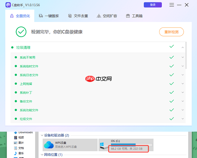Screen dimensions: 197x158
Task: Click the 视频 film icon in Explorer sidebar
Action: pyautogui.click(x=15, y=138)
